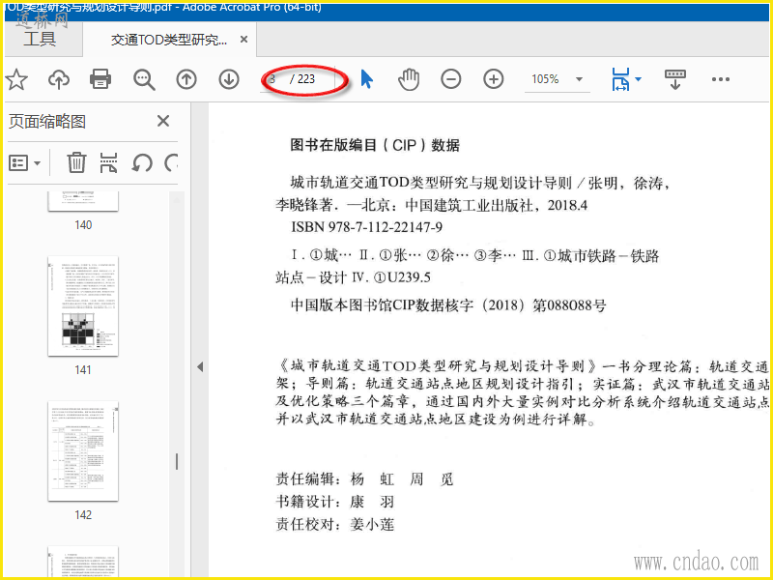
Task: Print the document with the printer icon
Action: pyautogui.click(x=100, y=79)
